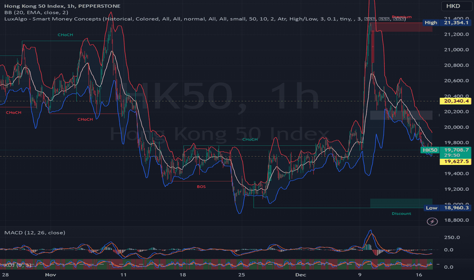
Task: Click the 19,200.0 price axis level
Action: coord(457,189)
